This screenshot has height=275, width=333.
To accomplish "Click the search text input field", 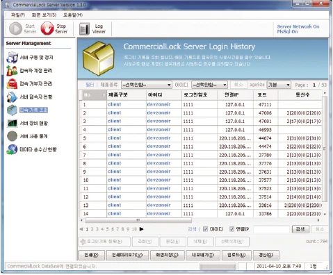I will pyautogui.click(x=271, y=229).
